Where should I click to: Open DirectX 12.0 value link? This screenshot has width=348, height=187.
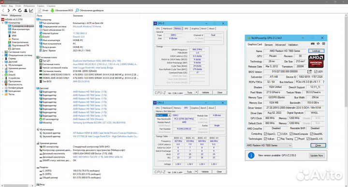[79, 37]
